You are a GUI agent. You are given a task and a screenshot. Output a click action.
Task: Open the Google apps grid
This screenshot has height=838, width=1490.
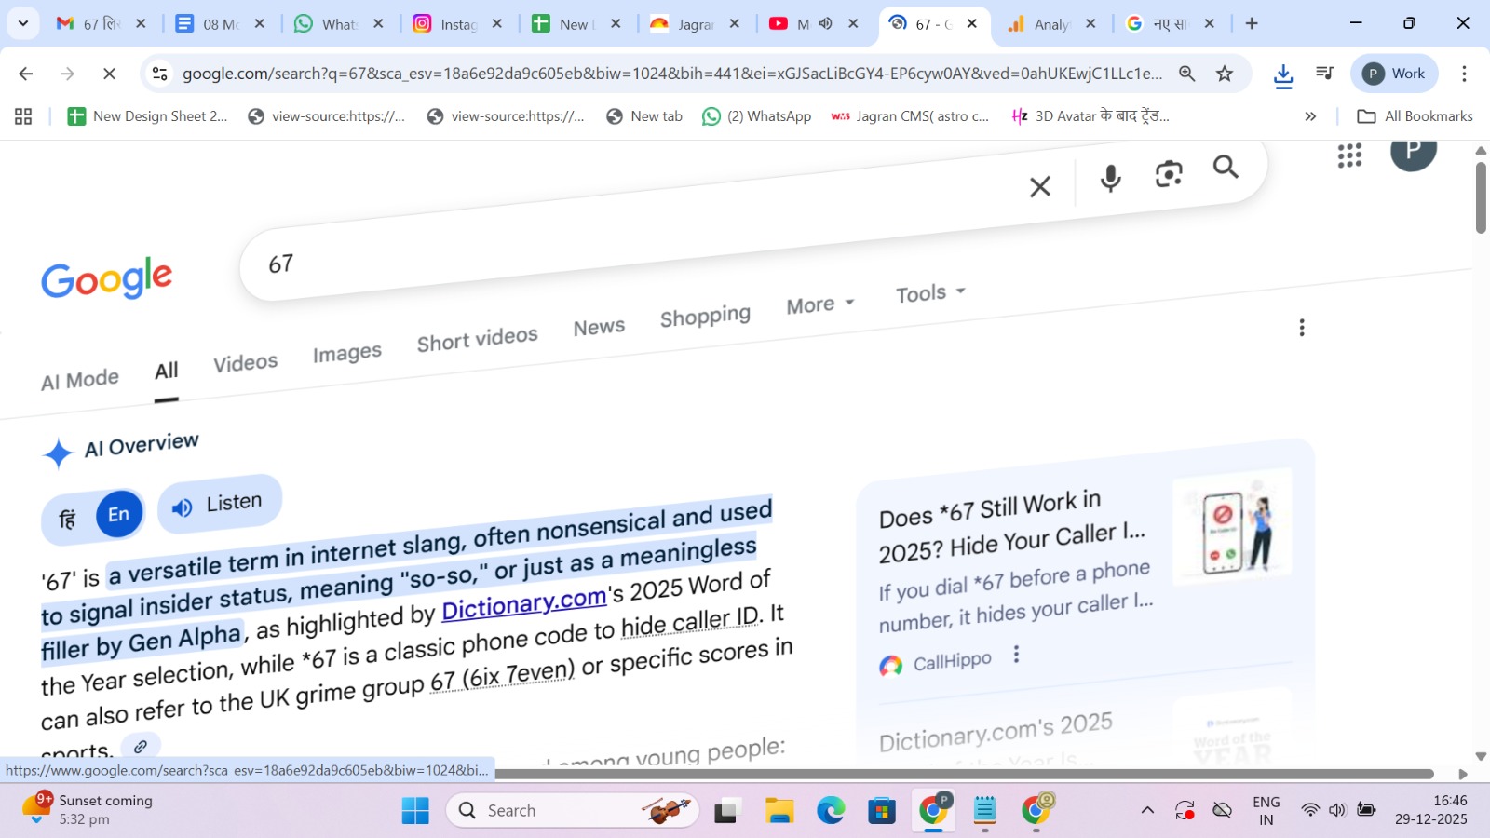click(x=1349, y=156)
